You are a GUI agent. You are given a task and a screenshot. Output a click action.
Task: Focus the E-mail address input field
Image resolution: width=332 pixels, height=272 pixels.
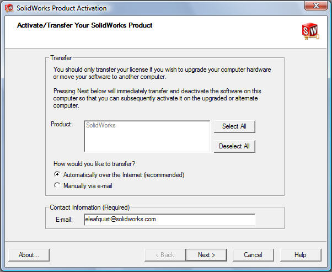[x=169, y=219]
